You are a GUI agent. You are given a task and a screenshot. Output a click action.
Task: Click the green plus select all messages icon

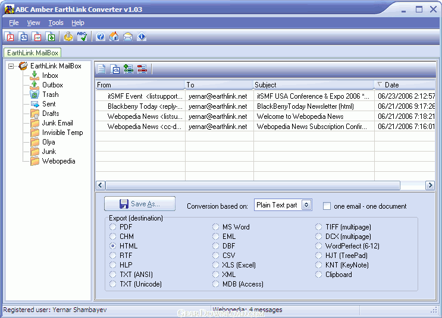(128, 69)
